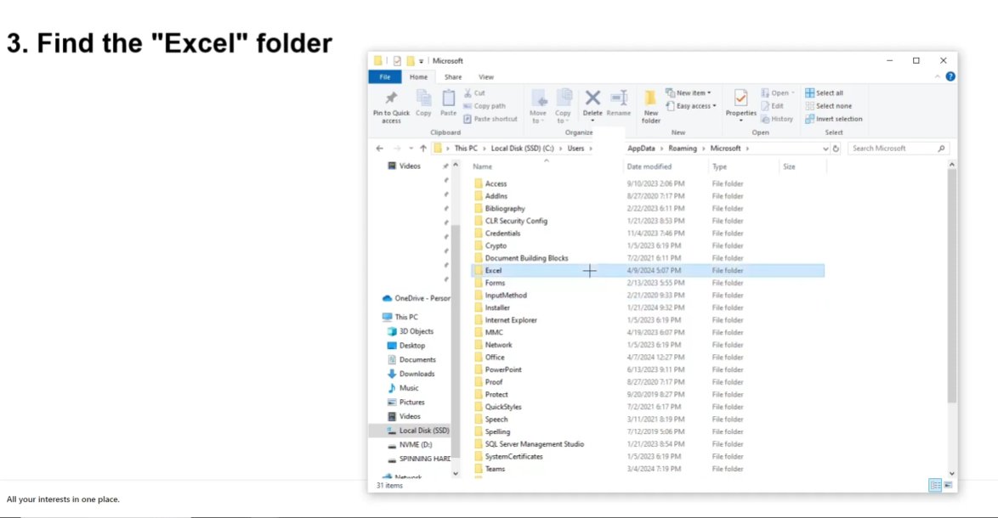
Task: Click Select none to deselect everything
Action: coord(831,105)
